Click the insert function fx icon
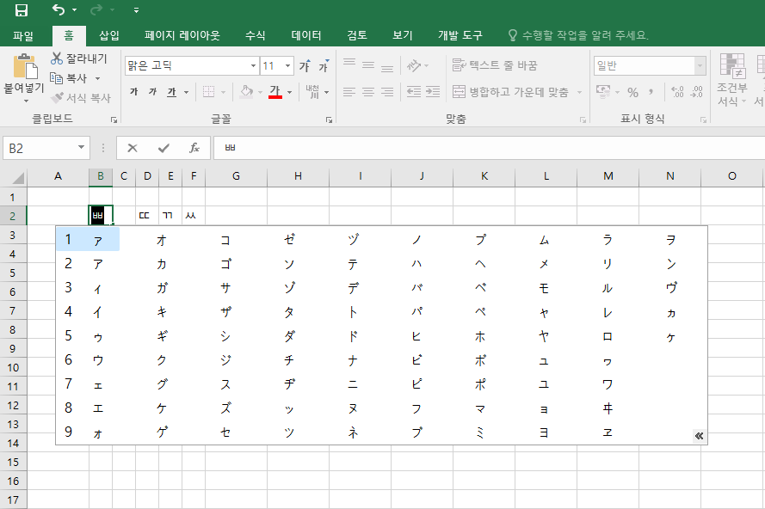 194,148
